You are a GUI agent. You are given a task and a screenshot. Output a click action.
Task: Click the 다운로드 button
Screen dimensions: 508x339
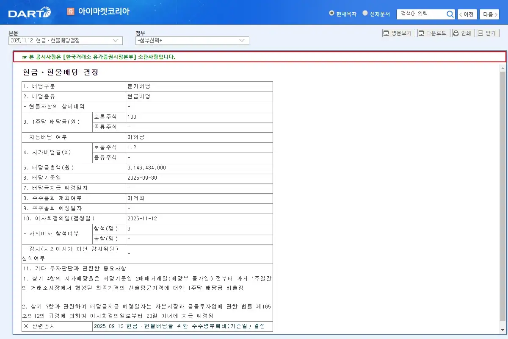pos(434,33)
